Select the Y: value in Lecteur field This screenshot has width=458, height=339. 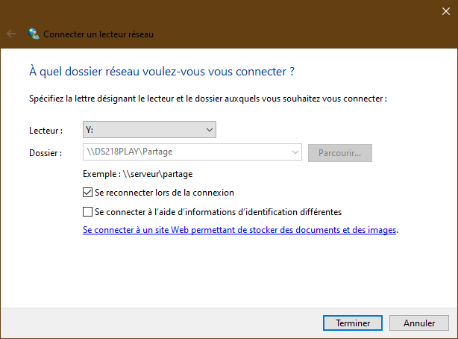[142, 130]
